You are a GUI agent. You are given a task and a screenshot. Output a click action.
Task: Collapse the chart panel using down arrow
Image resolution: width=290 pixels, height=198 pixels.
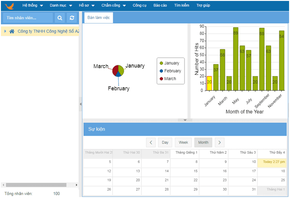(x=185, y=120)
